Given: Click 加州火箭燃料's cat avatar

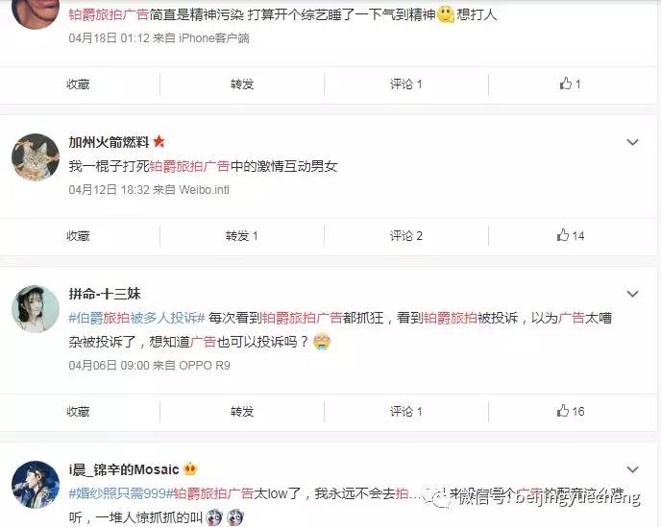Looking at the screenshot, I should 36,156.
